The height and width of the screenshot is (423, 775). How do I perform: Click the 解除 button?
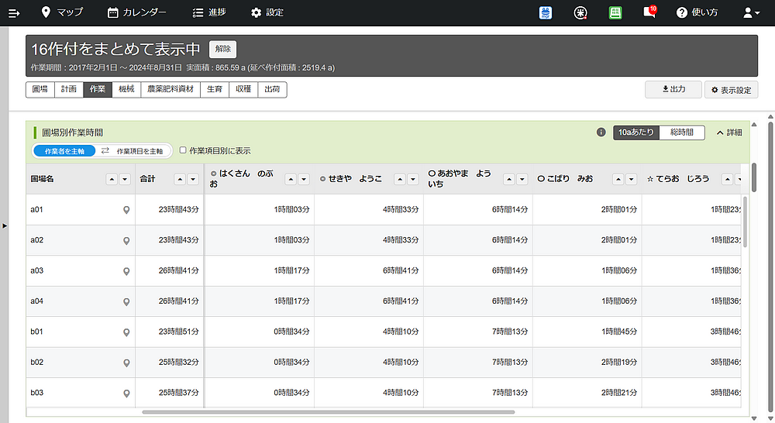222,49
